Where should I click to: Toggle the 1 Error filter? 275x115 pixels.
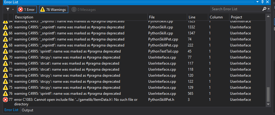click(27, 9)
